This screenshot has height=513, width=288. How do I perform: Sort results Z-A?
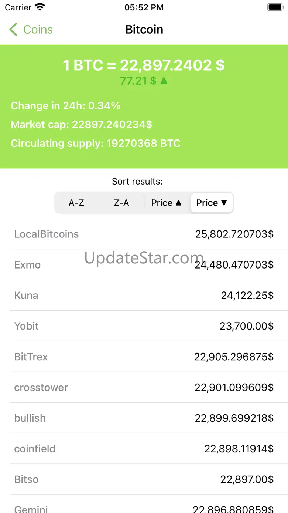click(x=121, y=203)
